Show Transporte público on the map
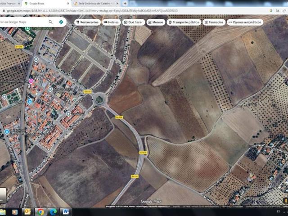Image resolution: width=288 pixels, height=216 pixels. pyautogui.click(x=184, y=22)
